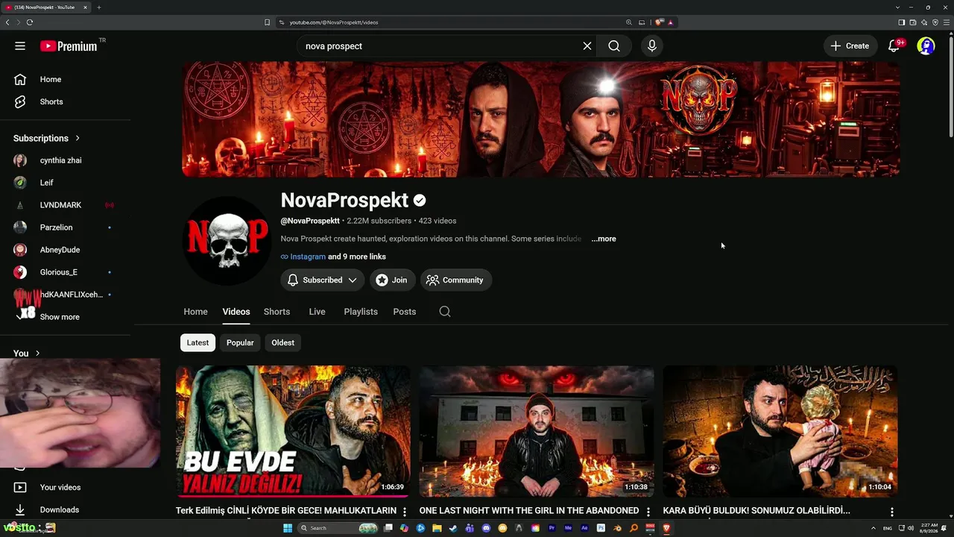Open the Brave VPN shield icon
This screenshot has width=954, height=537.
pos(935,22)
